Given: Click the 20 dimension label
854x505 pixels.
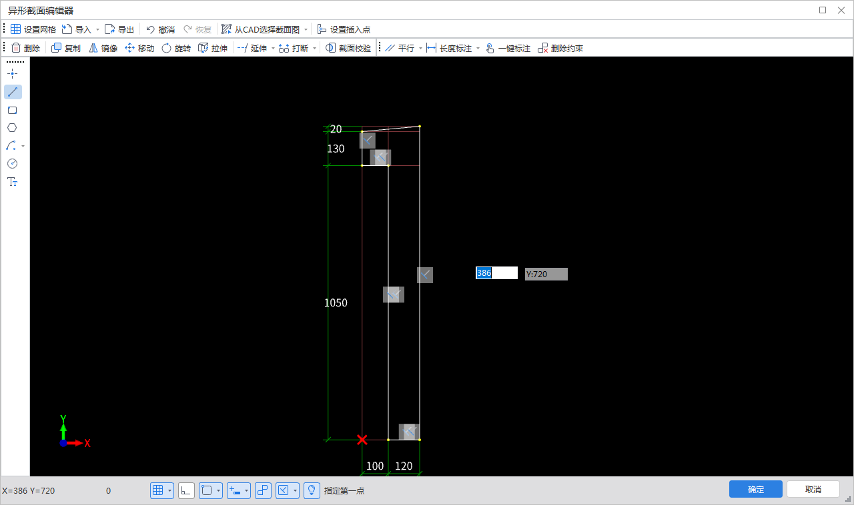Looking at the screenshot, I should (336, 129).
